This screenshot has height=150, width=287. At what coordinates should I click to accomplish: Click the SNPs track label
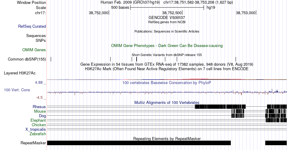coord(41,40)
